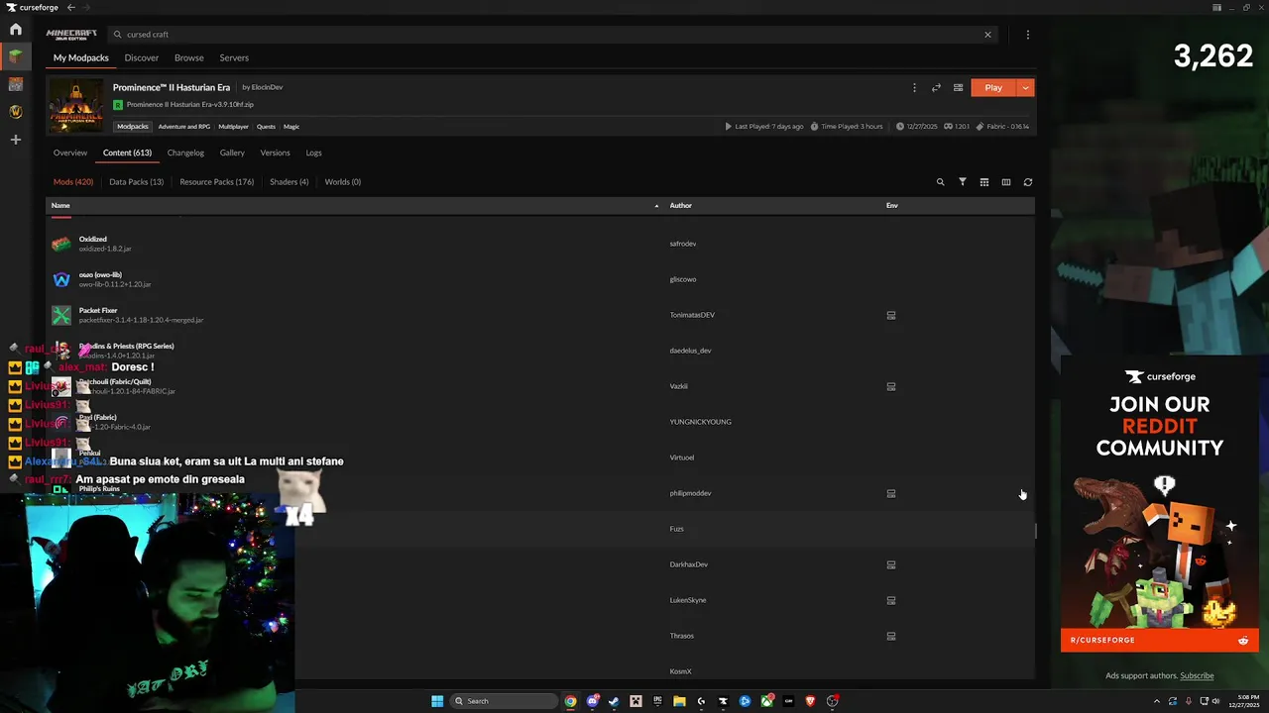The image size is (1269, 713).
Task: Switch to Servers tab
Action: click(234, 57)
